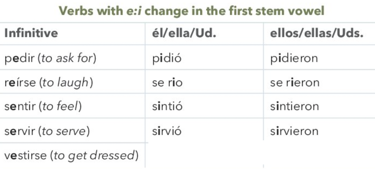The image size is (375, 169).
Task: Click the empty él/ella/Ud. cell for vestirse
Action: point(204,155)
